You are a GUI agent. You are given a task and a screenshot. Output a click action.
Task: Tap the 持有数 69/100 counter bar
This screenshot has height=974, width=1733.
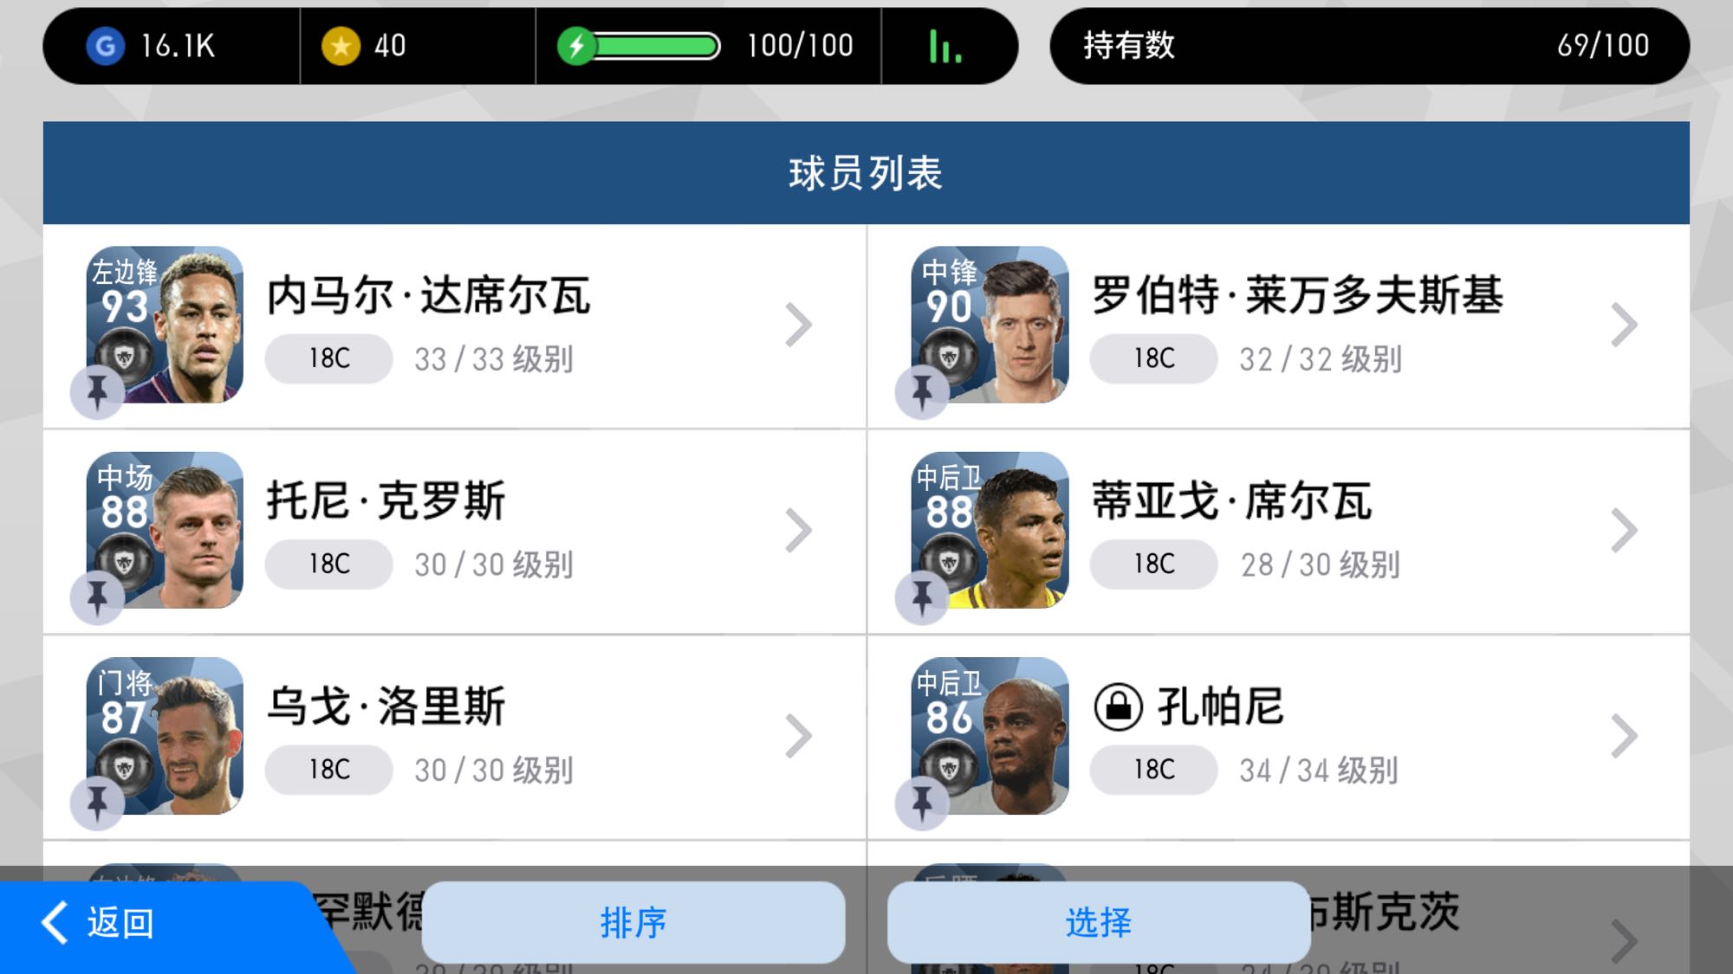coord(1369,46)
